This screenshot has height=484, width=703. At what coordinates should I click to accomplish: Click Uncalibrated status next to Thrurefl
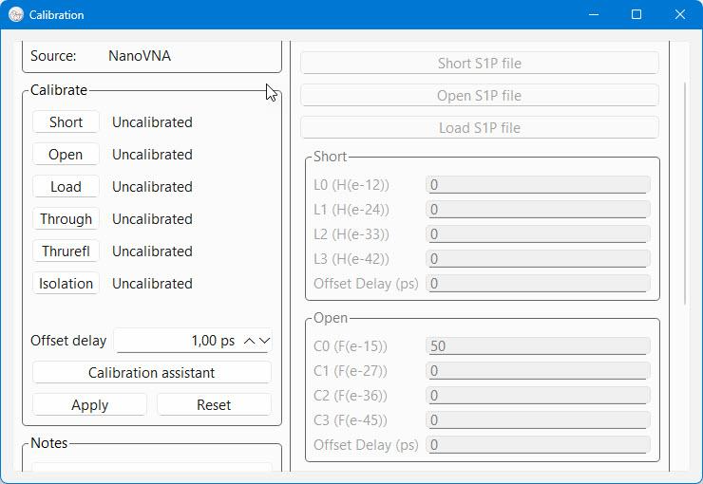[152, 251]
